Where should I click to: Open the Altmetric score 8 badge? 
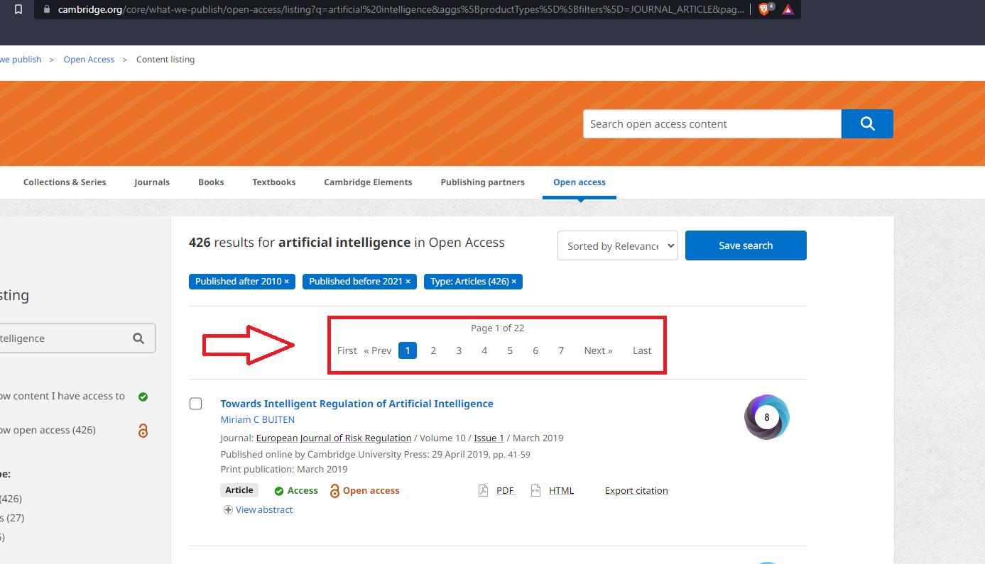click(x=767, y=417)
